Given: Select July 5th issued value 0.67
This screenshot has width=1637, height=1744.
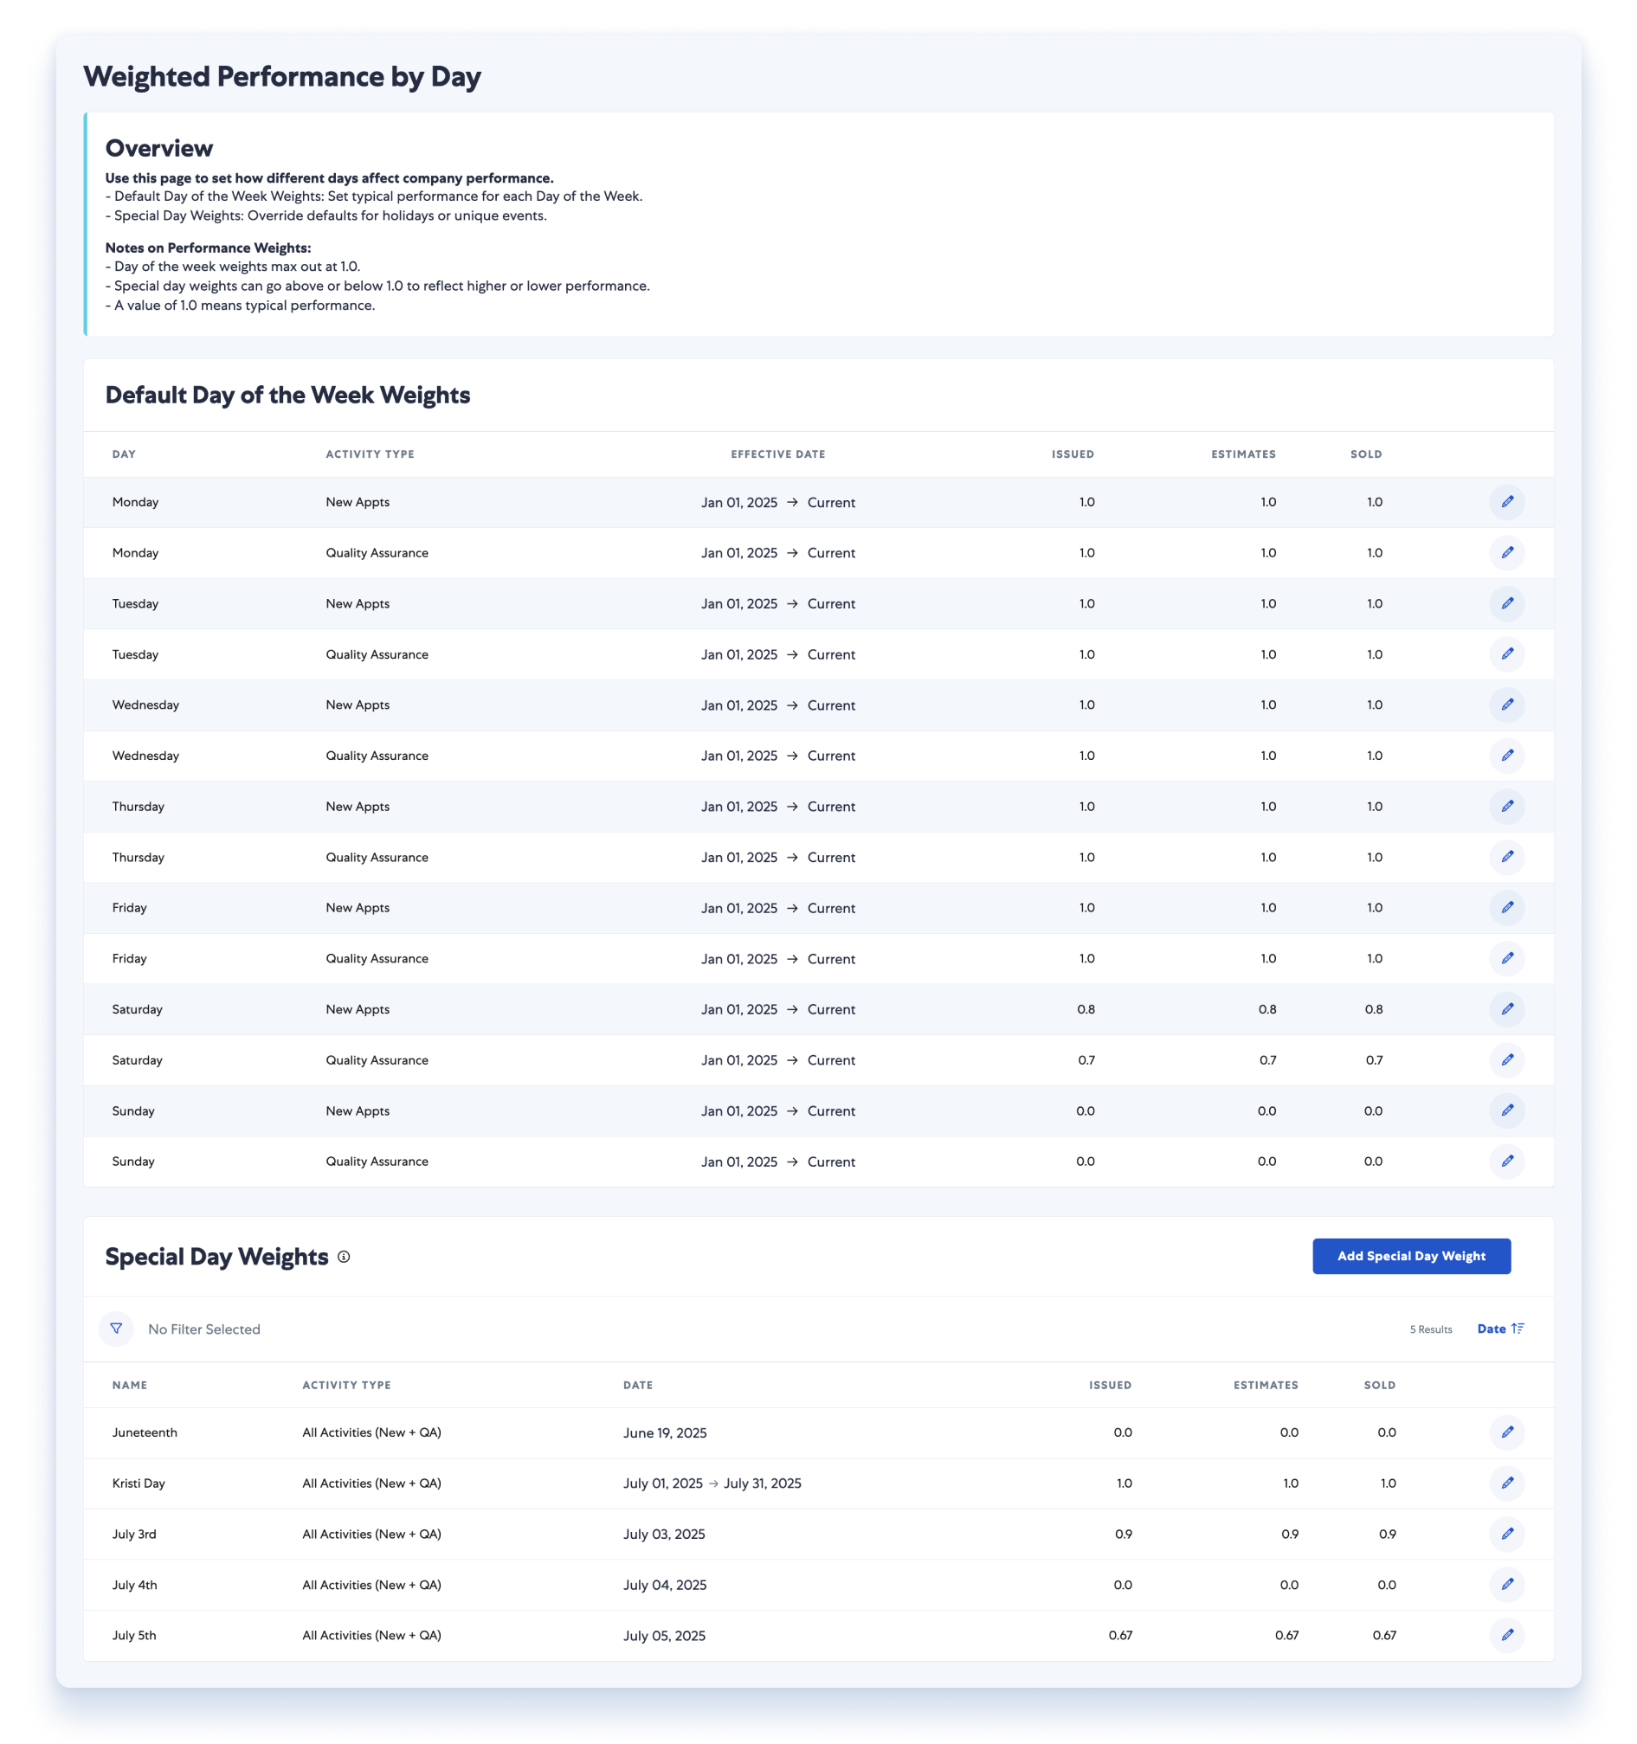Looking at the screenshot, I should click(1120, 1635).
